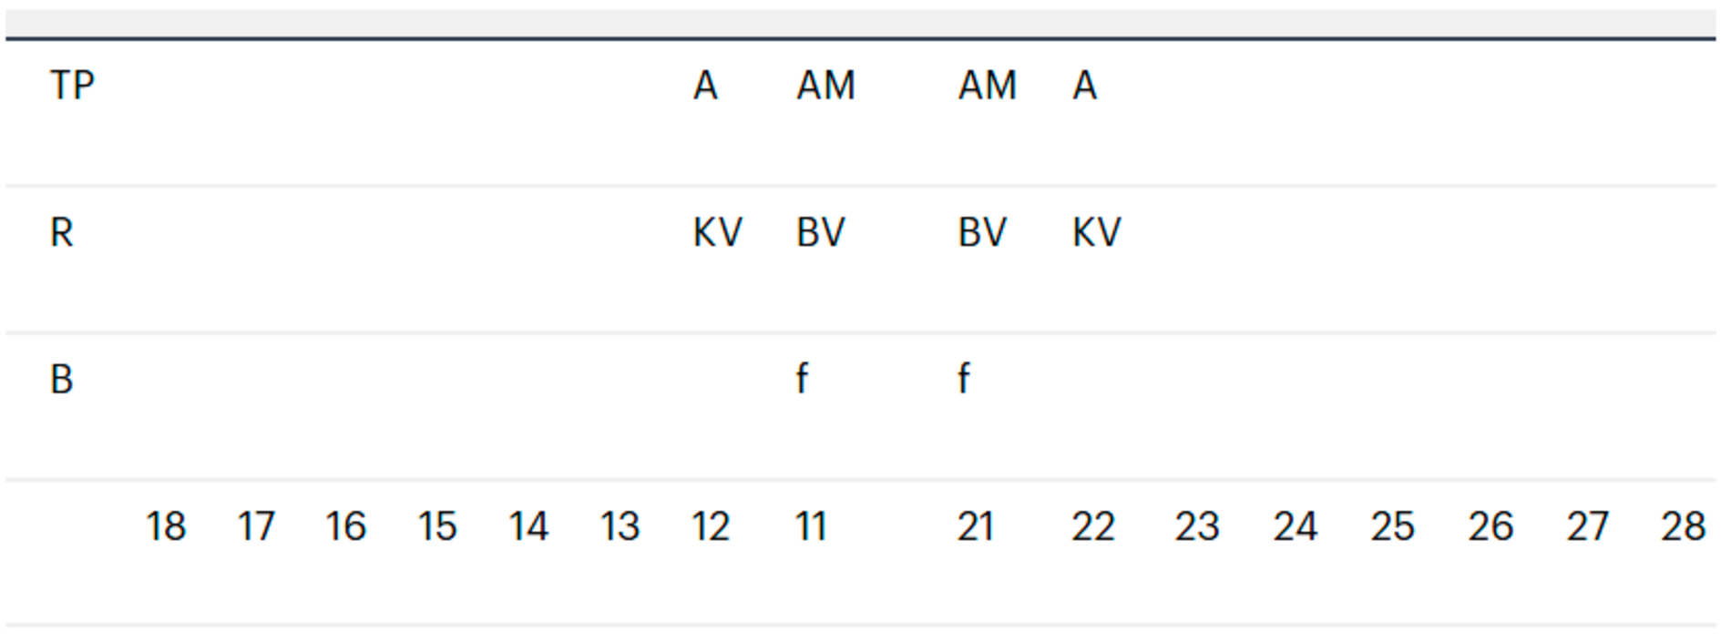The height and width of the screenshot is (642, 1731).
Task: Select tooth number 22
Action: [x=1093, y=526]
